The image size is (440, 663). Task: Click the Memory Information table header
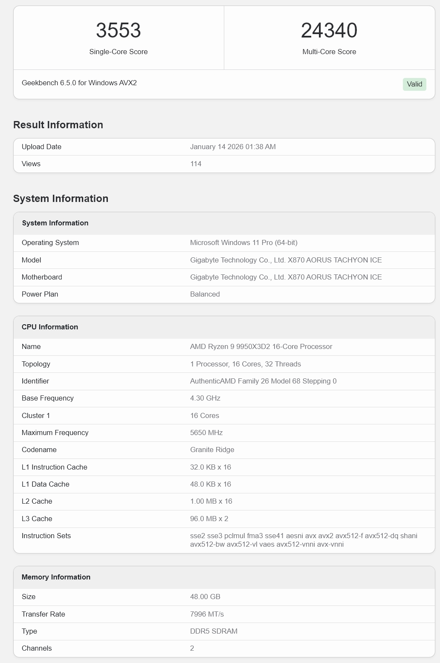56,577
